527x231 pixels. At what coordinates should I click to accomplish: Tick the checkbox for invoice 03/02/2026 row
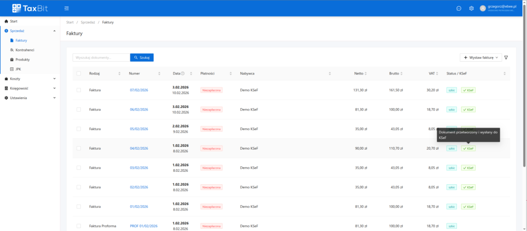tap(79, 168)
